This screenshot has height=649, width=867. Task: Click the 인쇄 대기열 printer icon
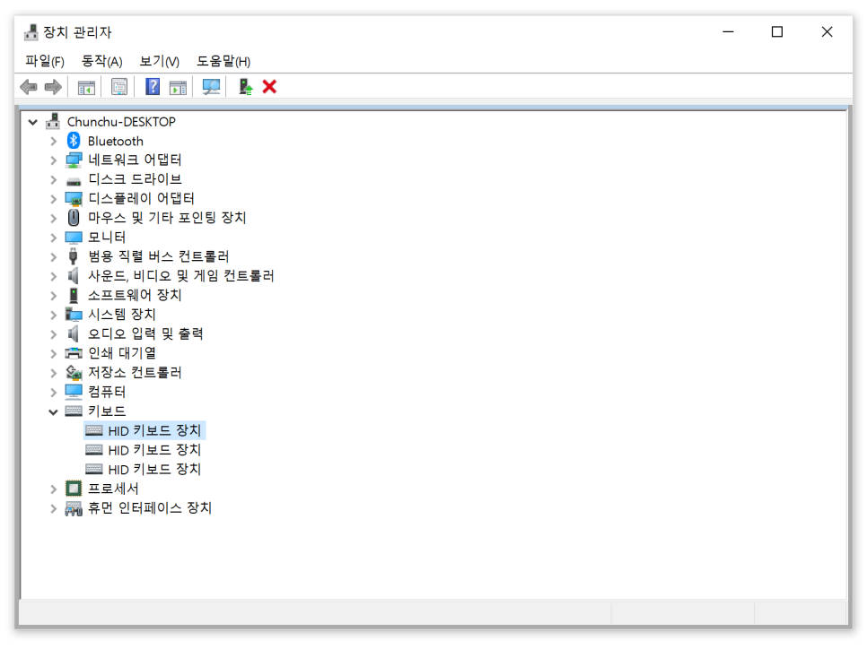[x=74, y=353]
